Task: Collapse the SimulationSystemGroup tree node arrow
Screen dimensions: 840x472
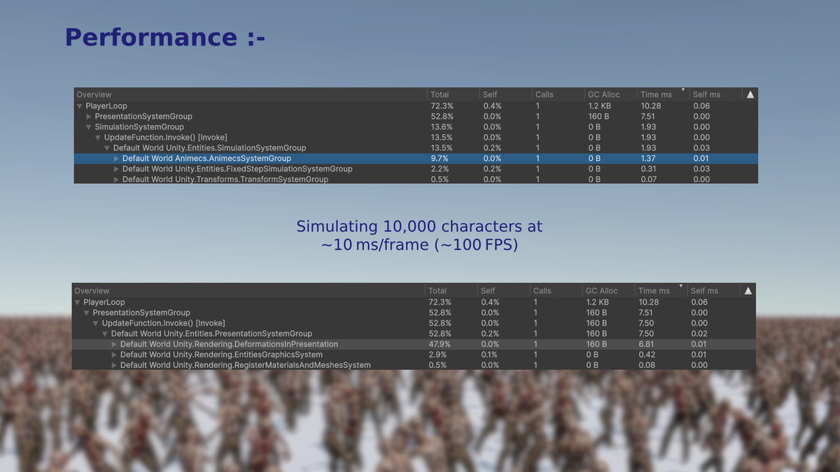Action: (89, 127)
